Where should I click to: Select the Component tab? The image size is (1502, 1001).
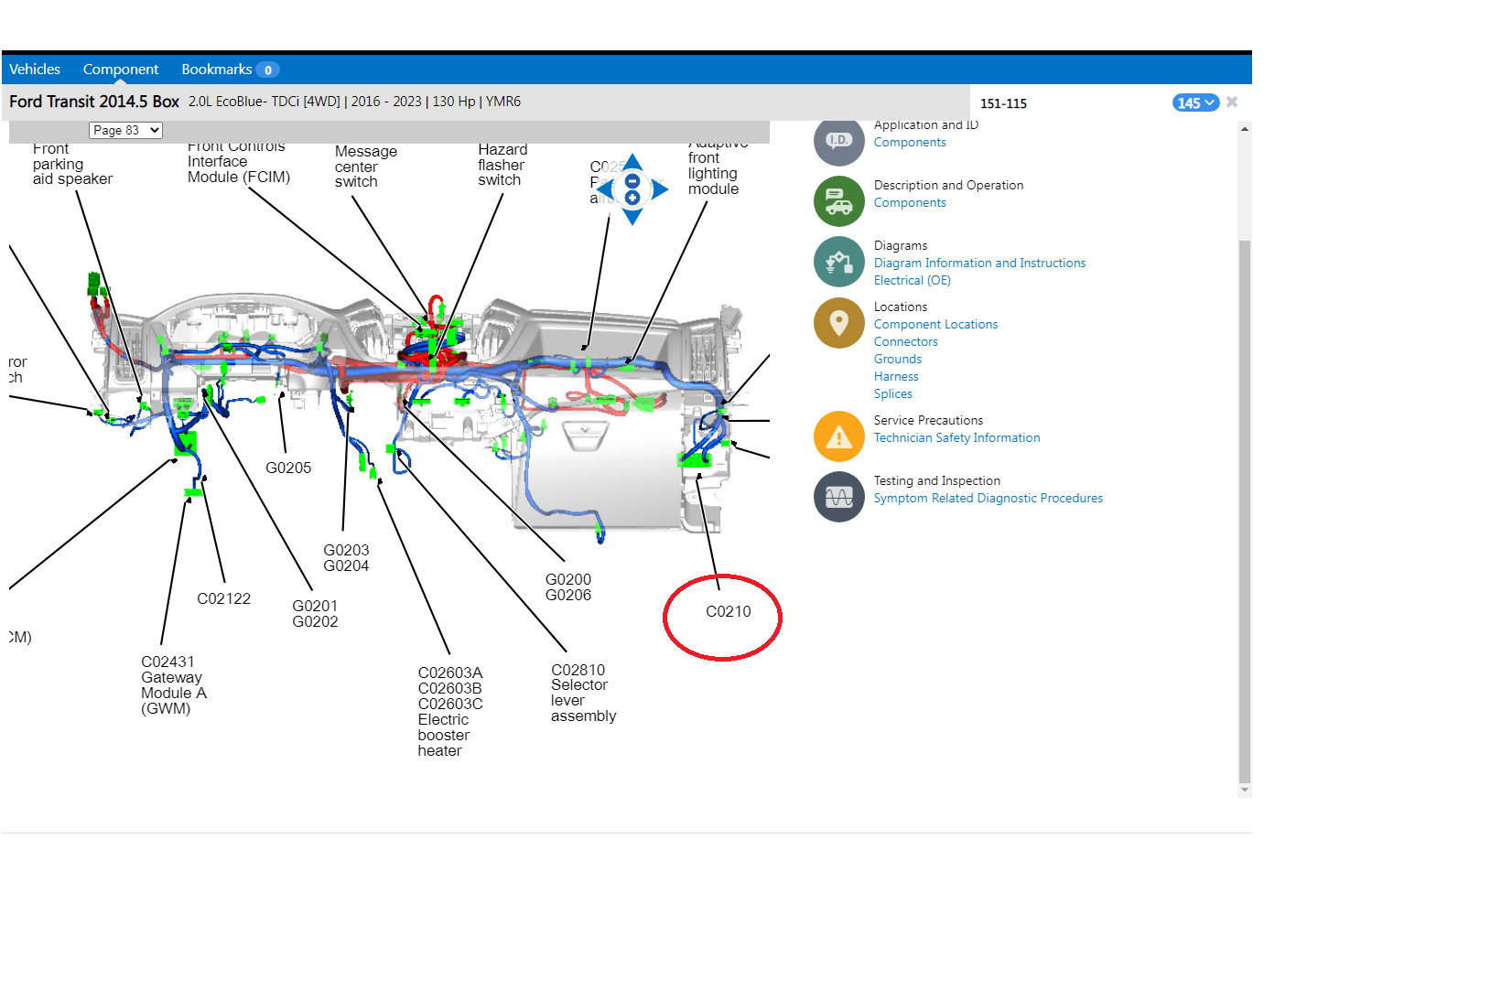(x=121, y=70)
